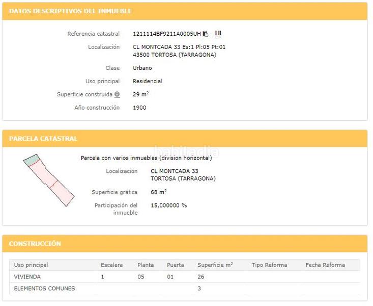Copy the cadastral reference with the clipboard icon
The height and width of the screenshot is (306, 373).
pyautogui.click(x=206, y=34)
